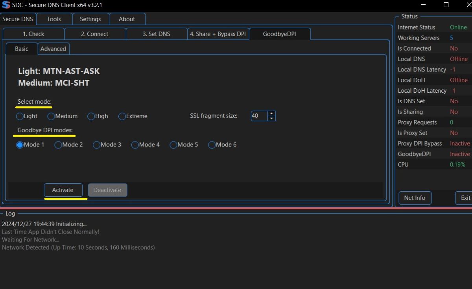Switch to the Advanced sub-tab
Image resolution: width=472 pixels, height=289 pixels.
tap(53, 49)
